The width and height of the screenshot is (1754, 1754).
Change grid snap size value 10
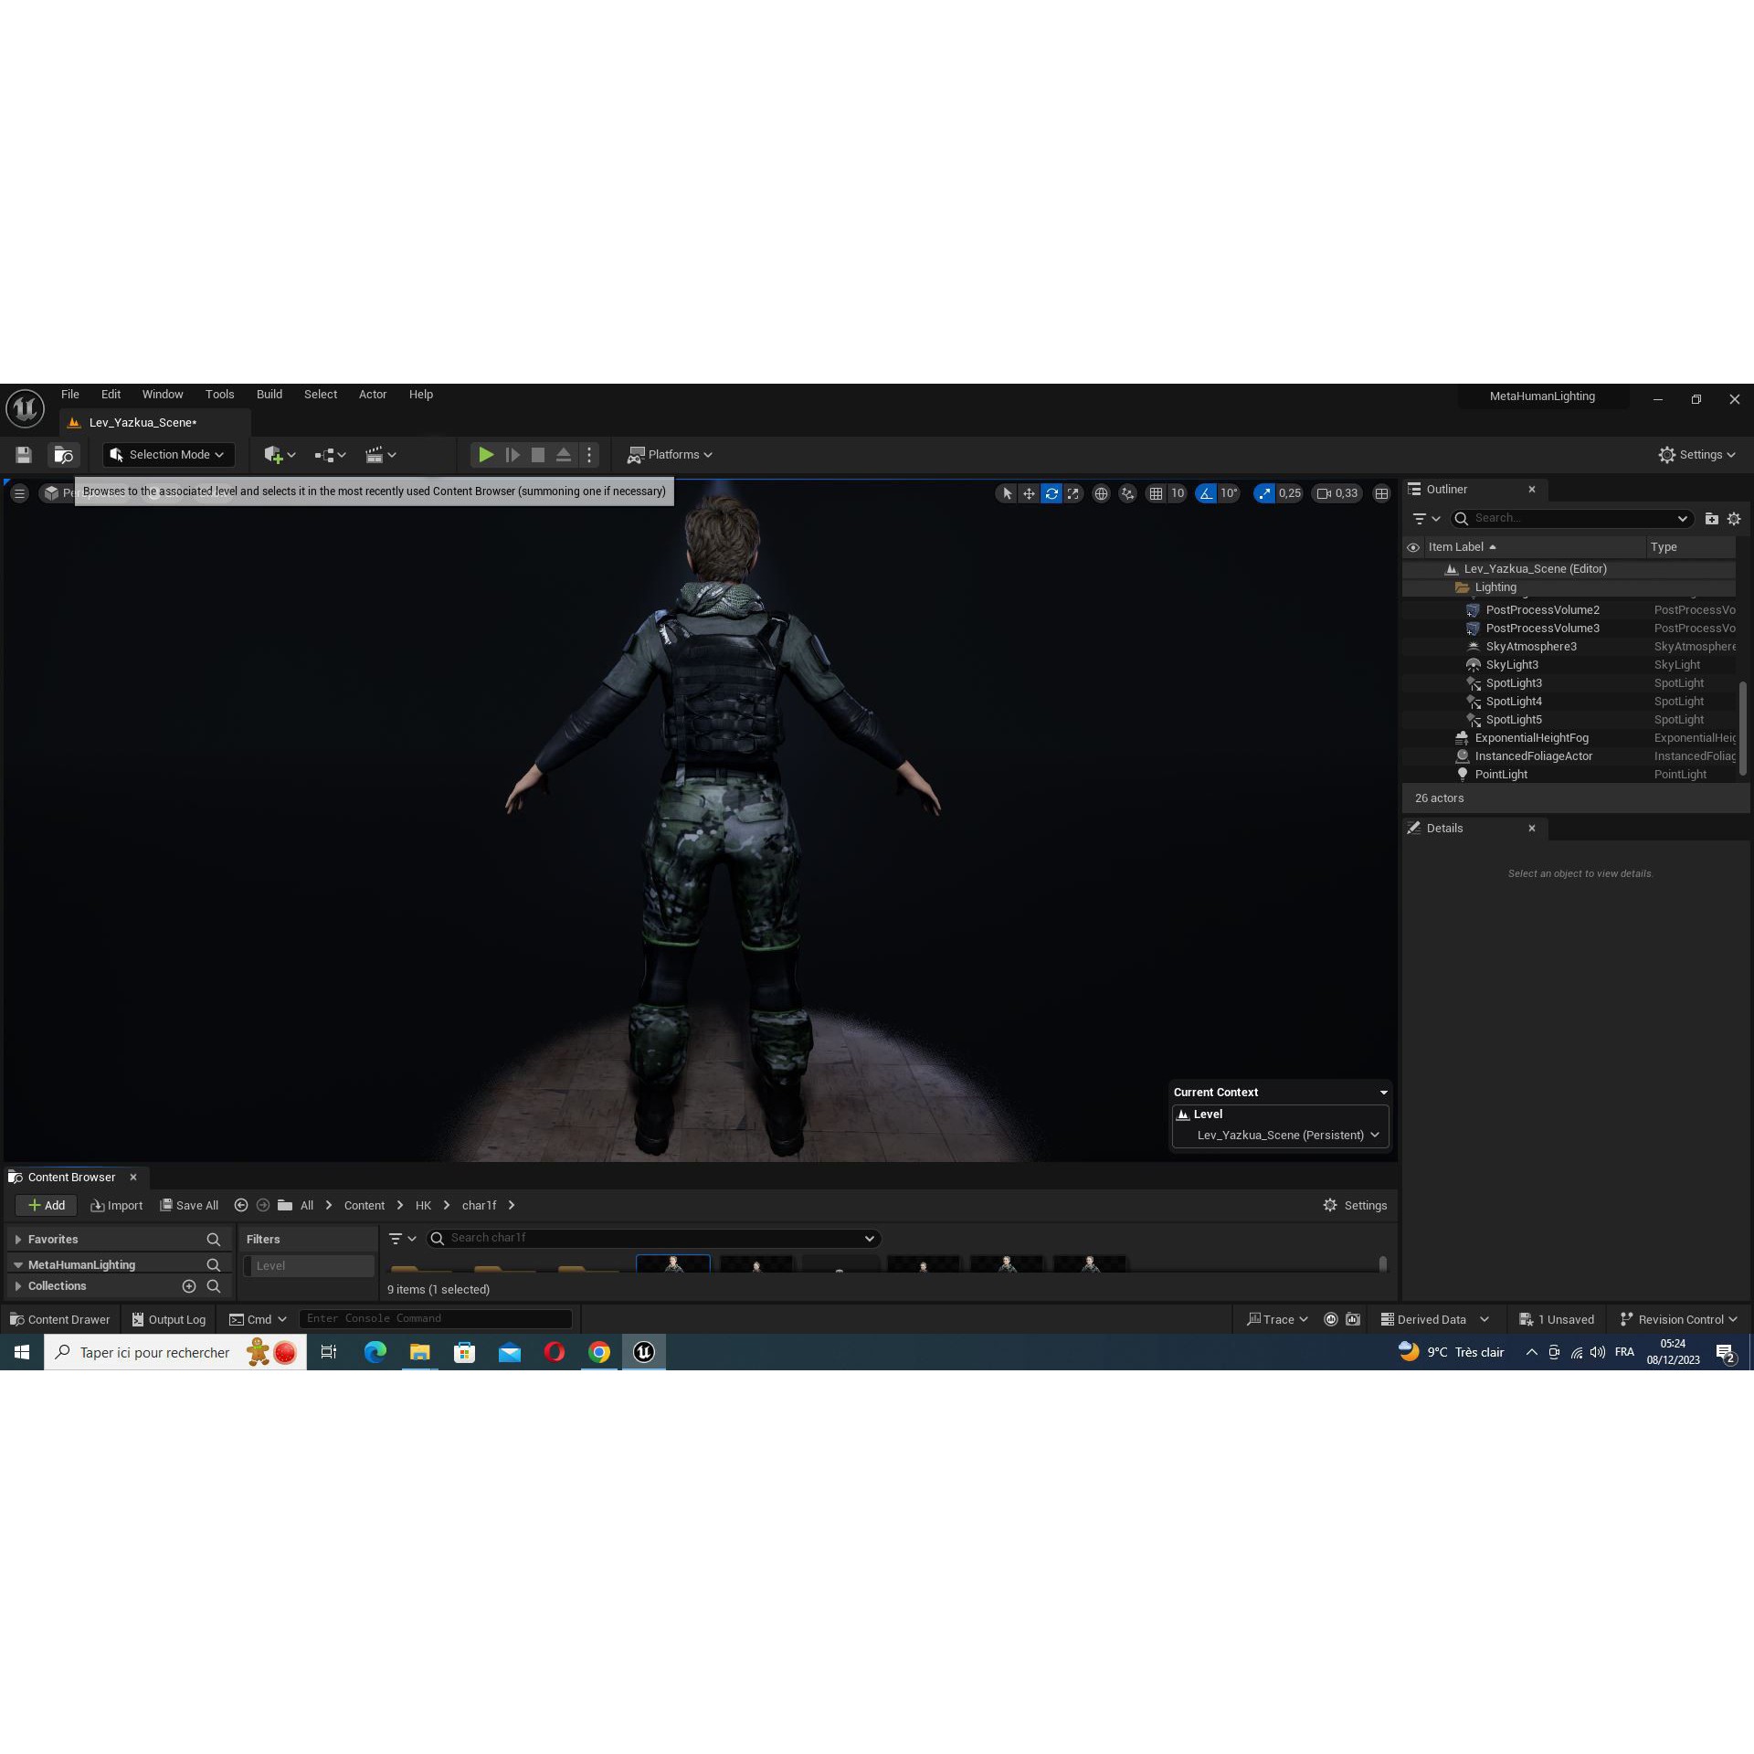(x=1178, y=493)
